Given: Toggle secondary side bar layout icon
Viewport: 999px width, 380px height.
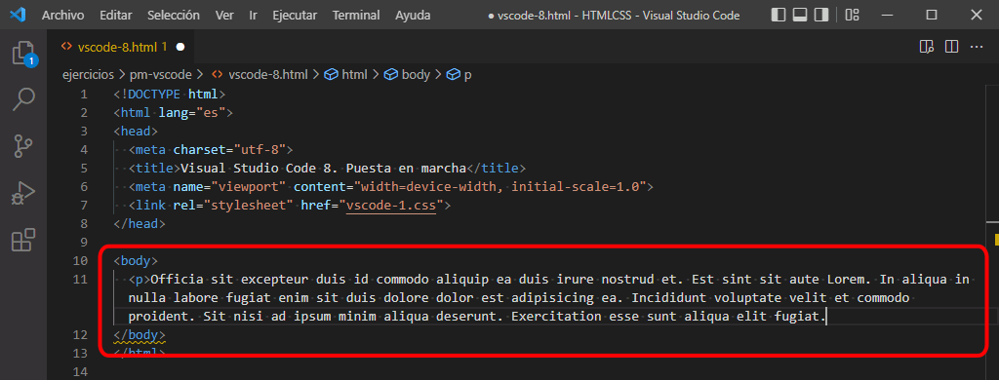Looking at the screenshot, I should [821, 15].
